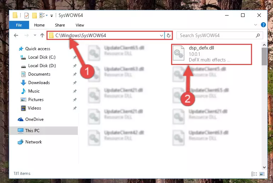273x183 pixels.
Task: Open Downloads in navigation pane
Action: click(x=39, y=83)
